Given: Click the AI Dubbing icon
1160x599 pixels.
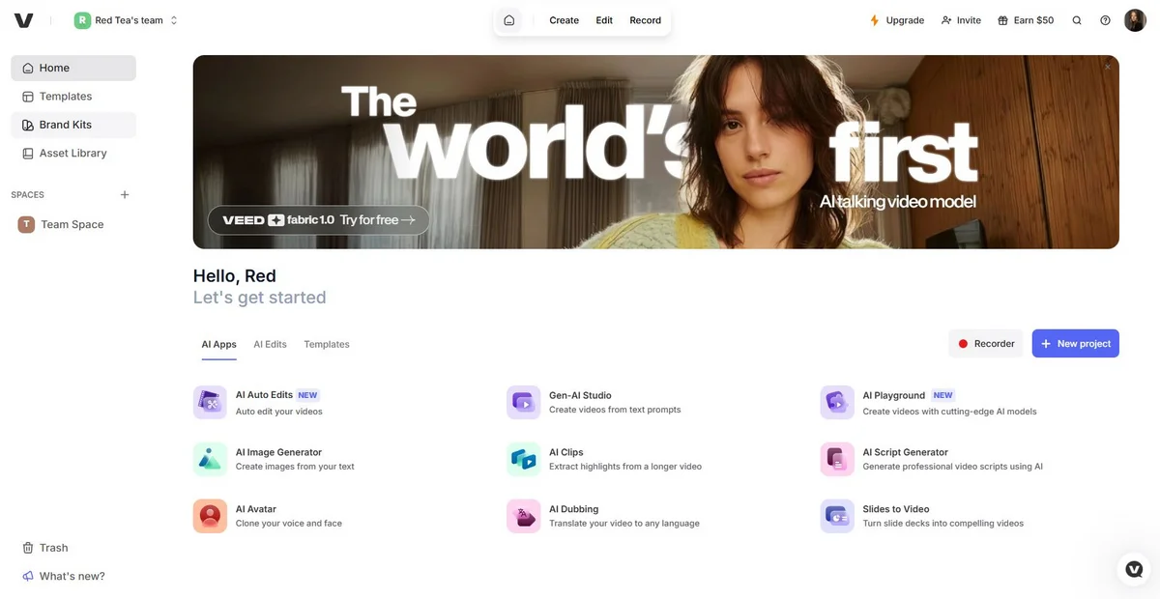Looking at the screenshot, I should 523,516.
